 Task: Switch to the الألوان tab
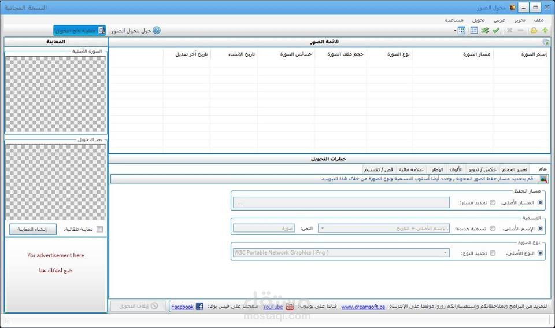point(456,169)
